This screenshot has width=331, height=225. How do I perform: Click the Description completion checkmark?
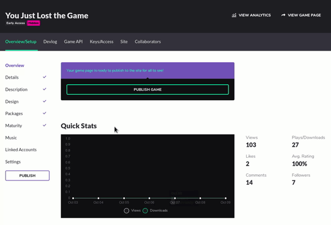click(x=45, y=89)
